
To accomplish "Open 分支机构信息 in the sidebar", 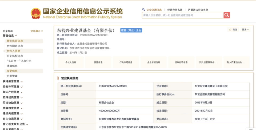I will pyautogui.click(x=15, y=56).
